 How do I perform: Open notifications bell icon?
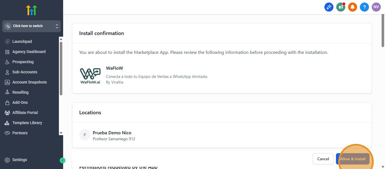(353, 7)
